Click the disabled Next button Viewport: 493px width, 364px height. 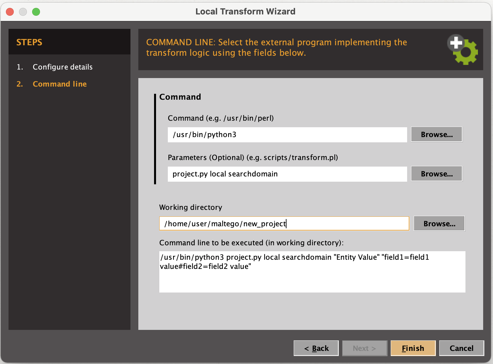tap(365, 348)
